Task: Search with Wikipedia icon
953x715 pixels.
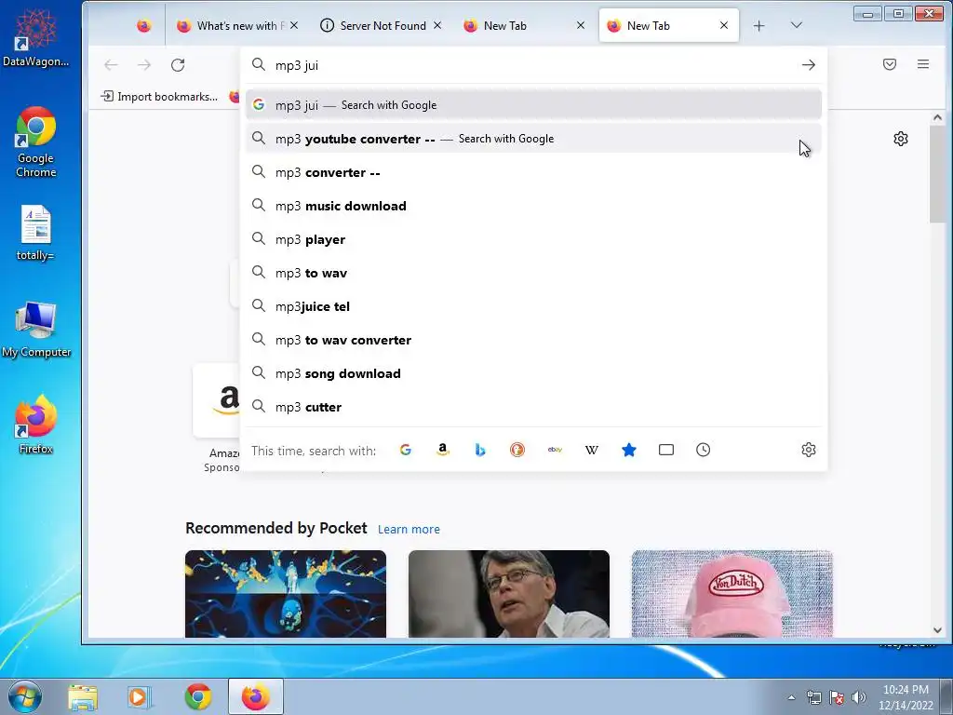Action: coord(592,450)
